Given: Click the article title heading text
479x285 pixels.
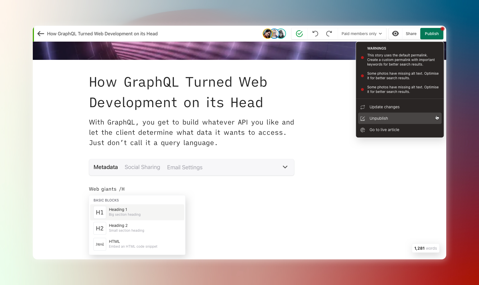Looking at the screenshot, I should pyautogui.click(x=178, y=92).
